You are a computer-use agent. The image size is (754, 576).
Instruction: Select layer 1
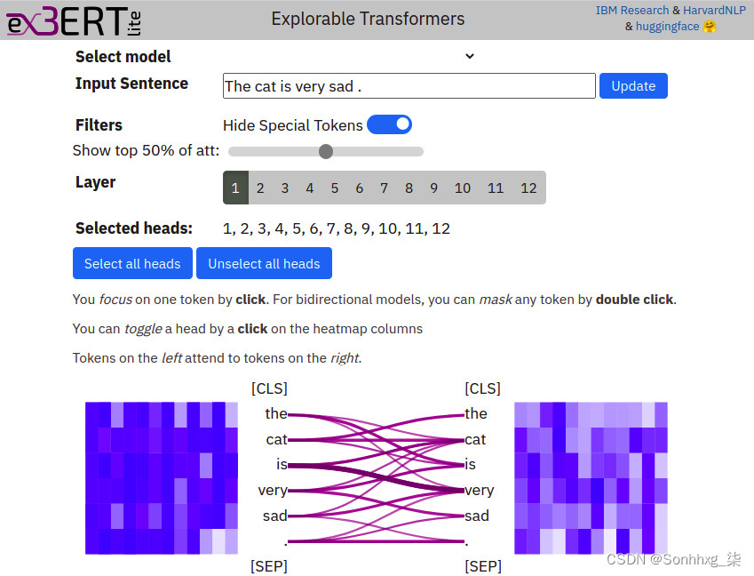coord(235,188)
